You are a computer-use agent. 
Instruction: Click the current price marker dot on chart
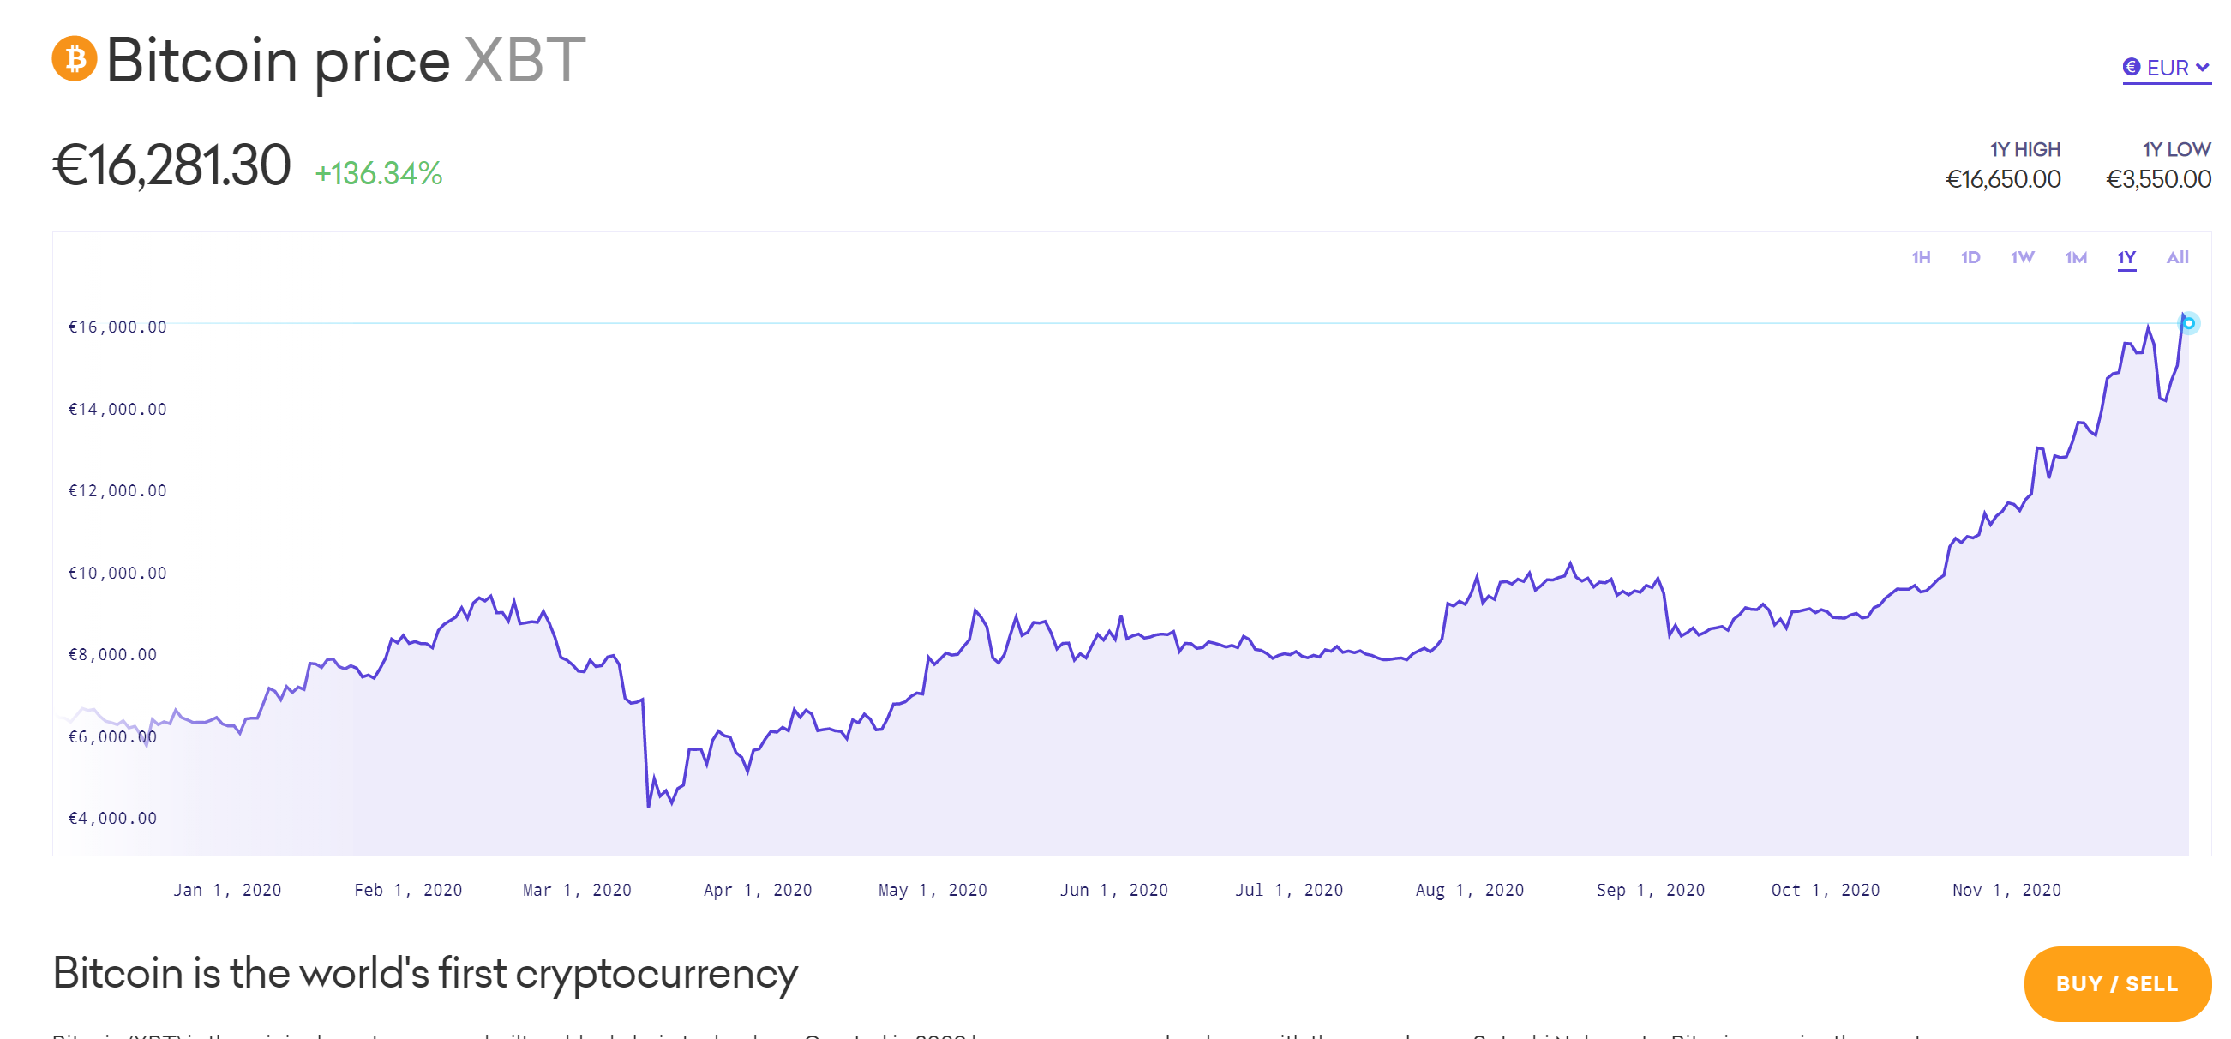(x=2188, y=323)
